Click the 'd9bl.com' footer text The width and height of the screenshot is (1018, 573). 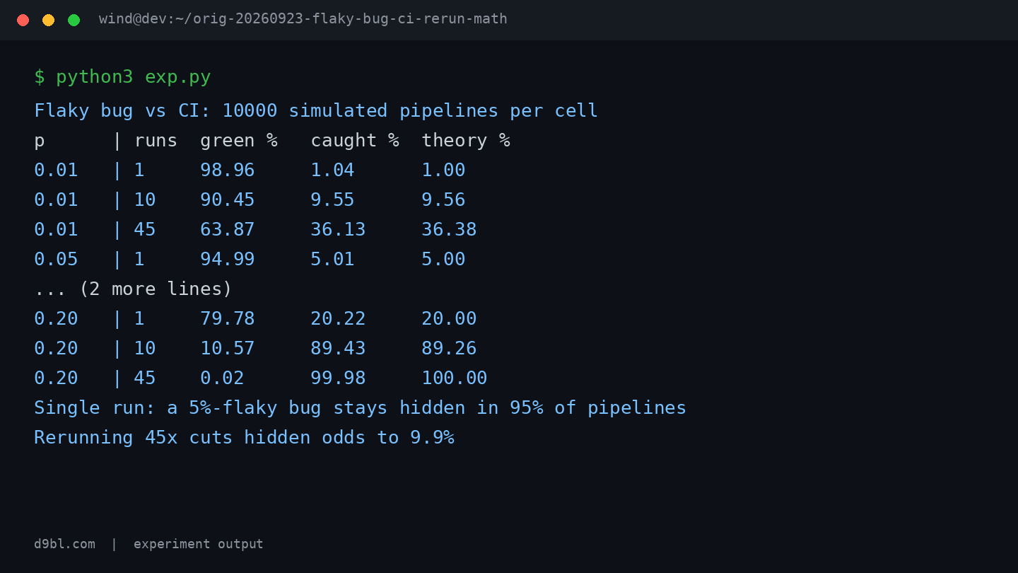coord(64,544)
